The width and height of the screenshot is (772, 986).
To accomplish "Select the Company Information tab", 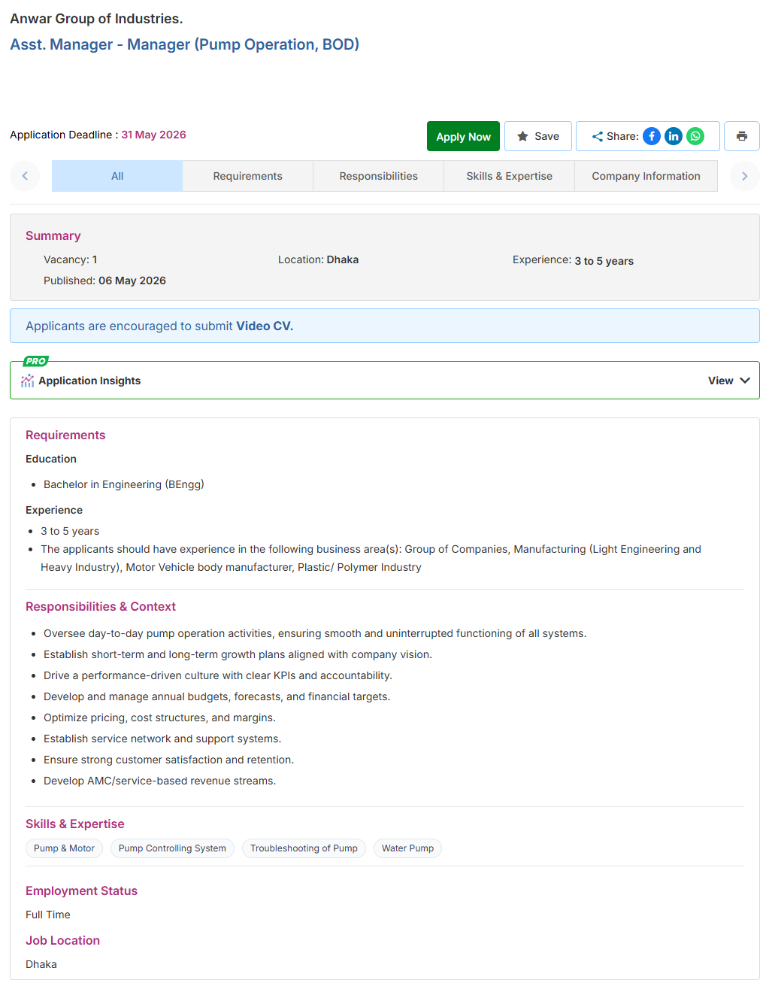I will (646, 176).
